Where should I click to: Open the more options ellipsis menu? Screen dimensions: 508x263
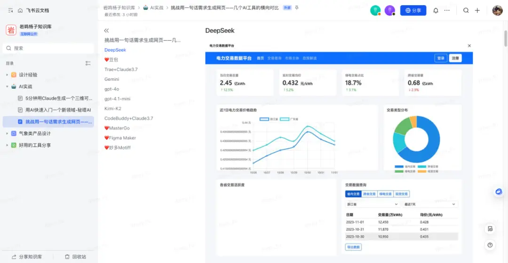(x=447, y=10)
